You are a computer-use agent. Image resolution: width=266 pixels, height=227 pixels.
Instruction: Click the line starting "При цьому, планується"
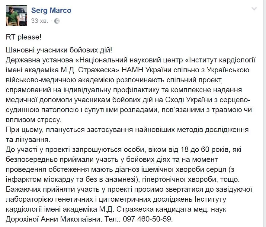pyautogui.click(x=127, y=130)
